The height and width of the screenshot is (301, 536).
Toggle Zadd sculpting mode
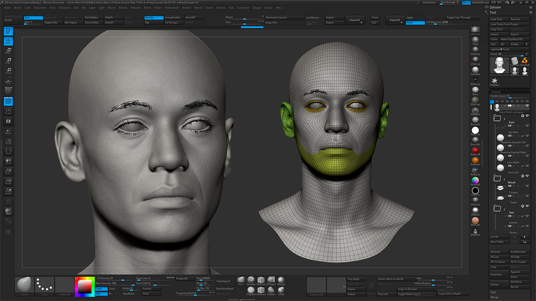pos(101,288)
